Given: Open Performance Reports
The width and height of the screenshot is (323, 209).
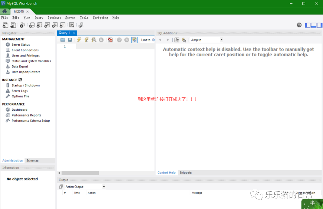Looking at the screenshot, I should [x=26, y=115].
